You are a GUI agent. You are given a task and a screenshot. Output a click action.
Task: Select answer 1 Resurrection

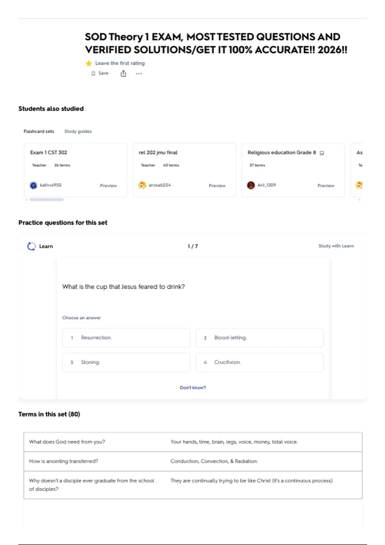click(x=126, y=338)
